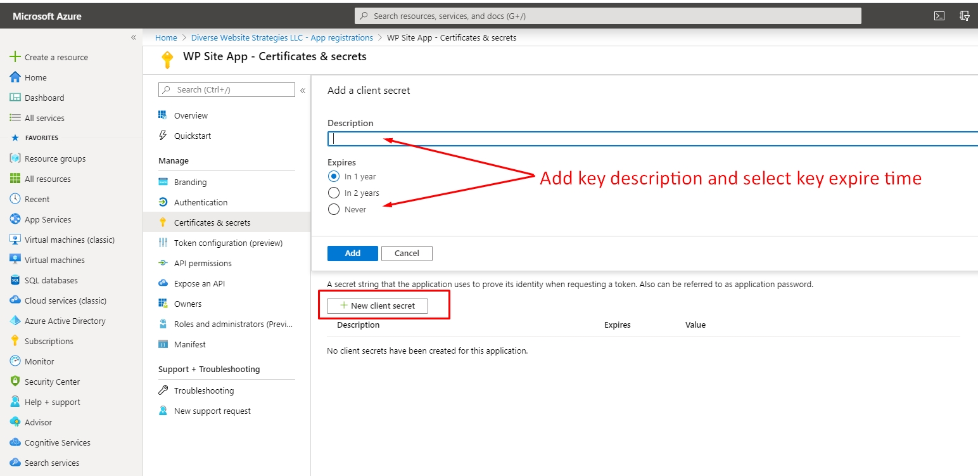The height and width of the screenshot is (476, 978).
Task: Click the Help + support person icon
Action: [15, 402]
